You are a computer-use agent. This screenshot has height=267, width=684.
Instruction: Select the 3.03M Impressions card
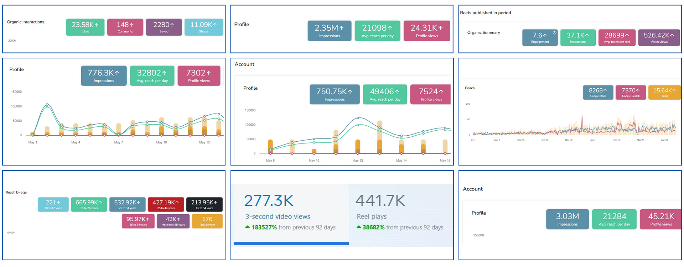568,219
